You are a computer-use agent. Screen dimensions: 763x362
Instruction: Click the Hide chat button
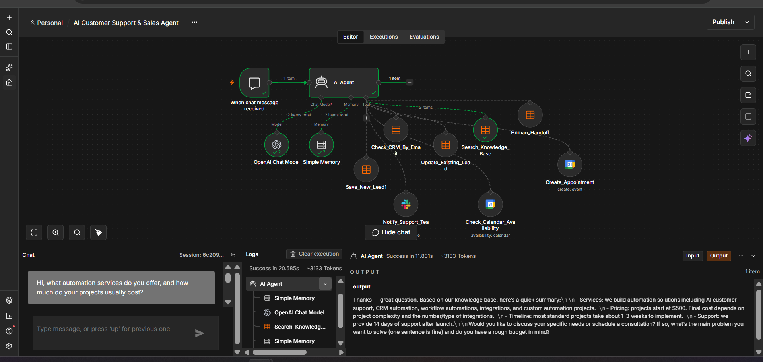[x=391, y=232]
